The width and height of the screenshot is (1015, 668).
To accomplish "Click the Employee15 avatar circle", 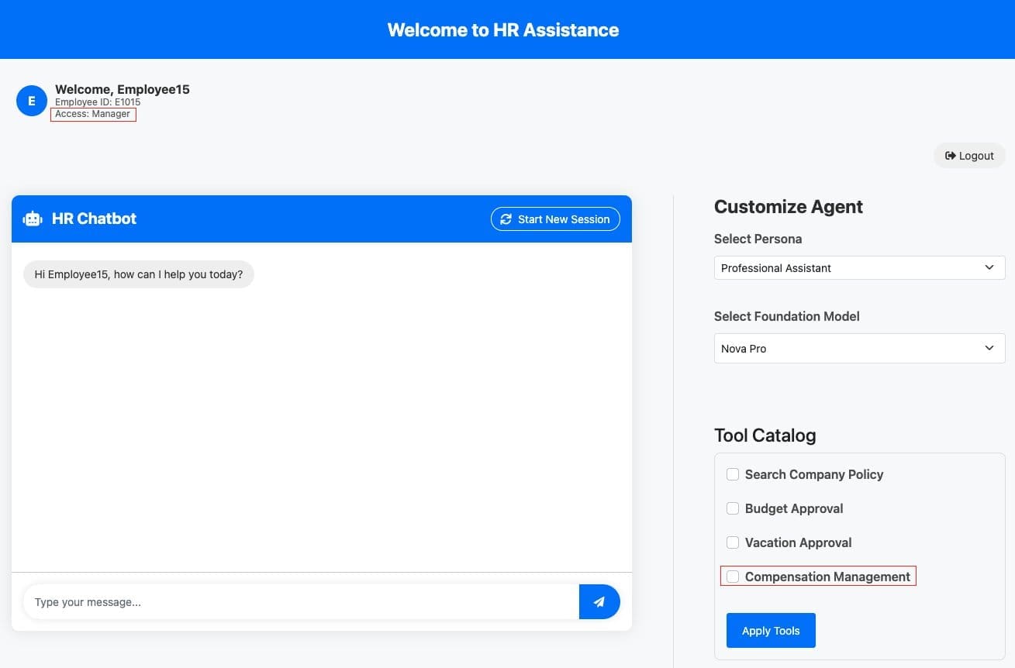I will coord(32,101).
